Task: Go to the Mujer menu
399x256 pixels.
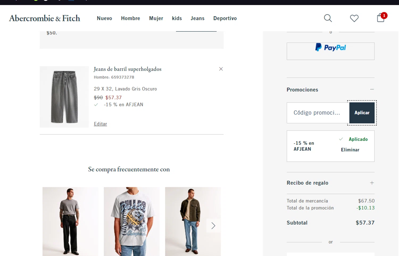Action: tap(156, 18)
